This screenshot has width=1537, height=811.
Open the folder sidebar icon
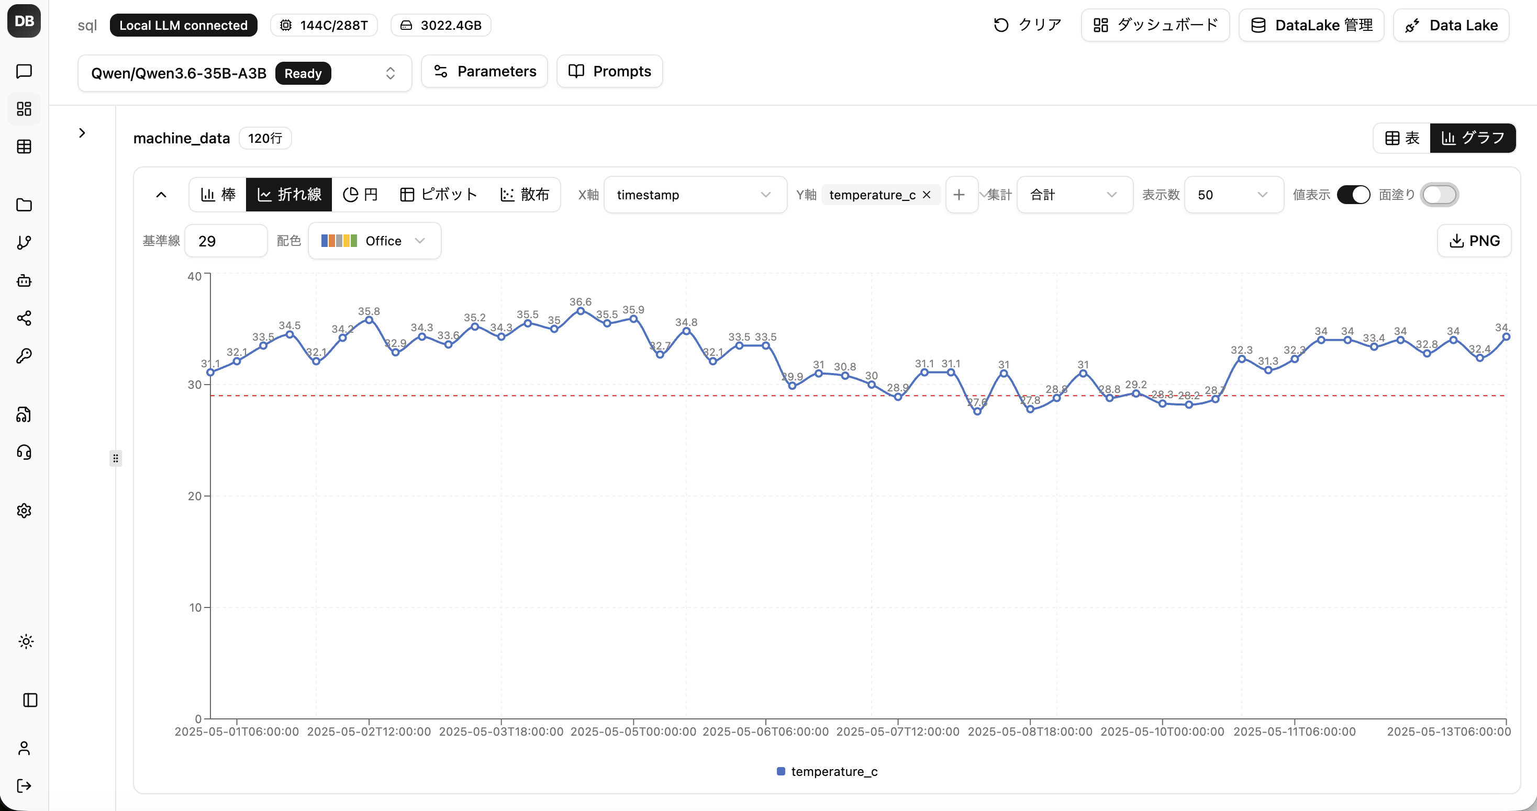[24, 205]
